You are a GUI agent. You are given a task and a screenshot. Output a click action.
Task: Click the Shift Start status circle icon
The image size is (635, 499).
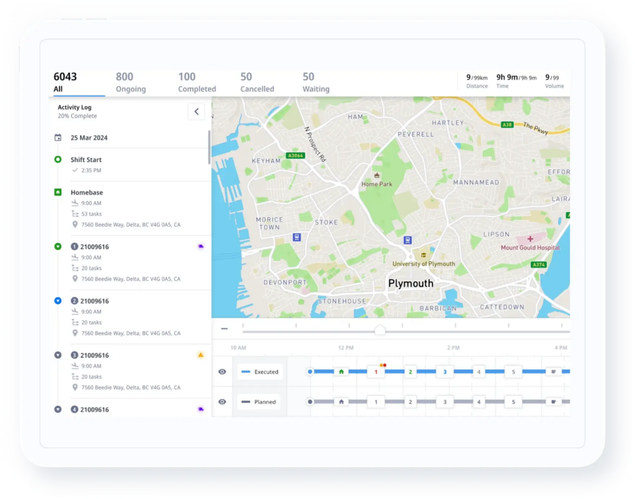point(58,160)
